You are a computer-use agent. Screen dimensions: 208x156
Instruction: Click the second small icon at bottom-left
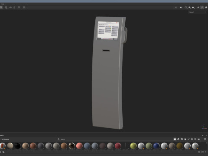point(3,152)
